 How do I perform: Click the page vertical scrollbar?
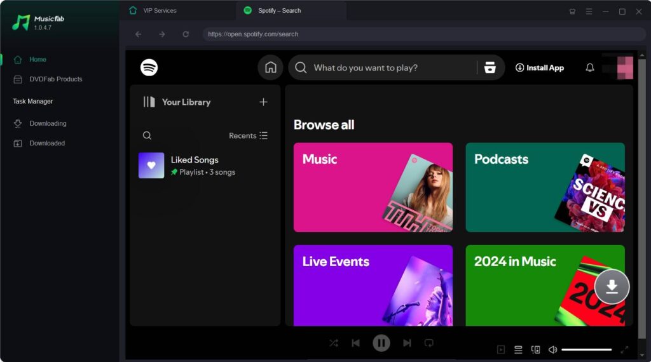[x=642, y=199]
